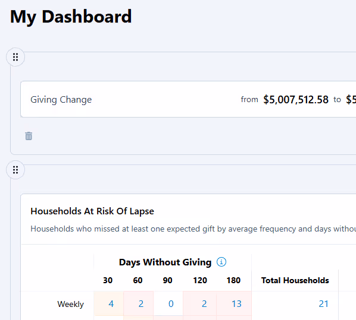Open Weekly households at 30 days (4)

coord(111,304)
